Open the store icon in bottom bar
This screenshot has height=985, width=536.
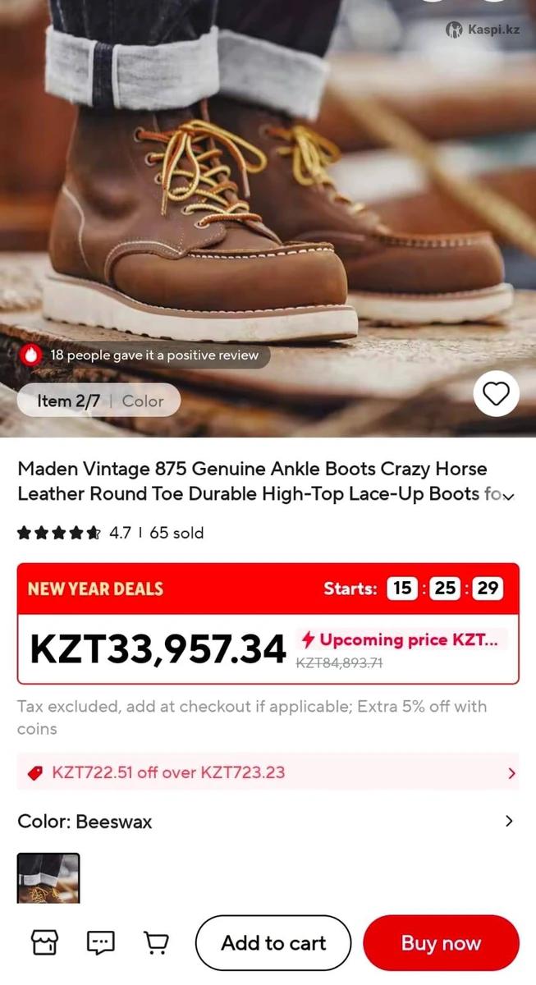tap(44, 942)
